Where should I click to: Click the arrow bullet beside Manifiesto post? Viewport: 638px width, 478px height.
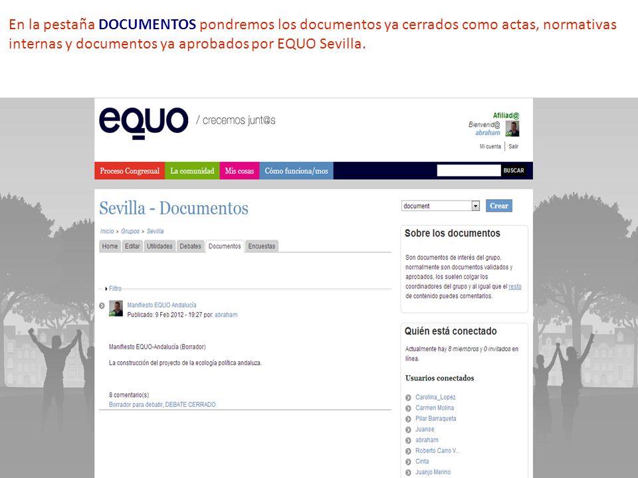click(102, 305)
